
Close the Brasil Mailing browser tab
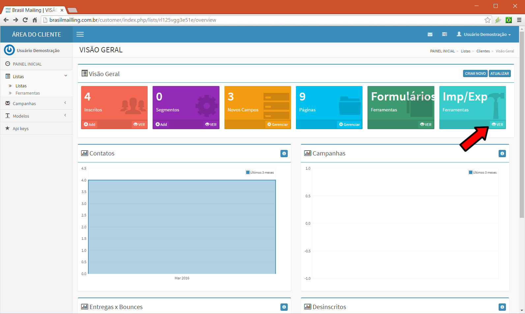click(62, 10)
